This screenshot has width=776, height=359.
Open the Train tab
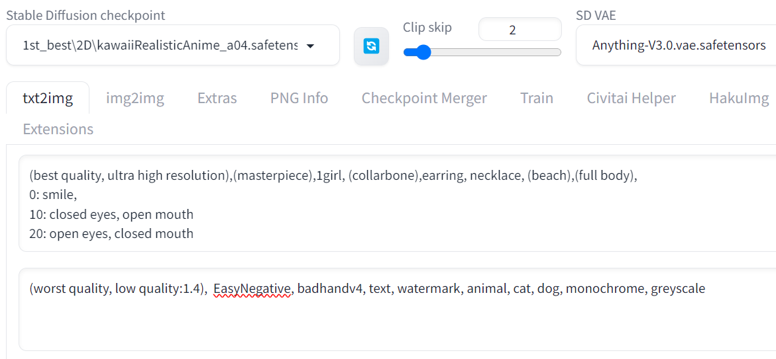(537, 99)
